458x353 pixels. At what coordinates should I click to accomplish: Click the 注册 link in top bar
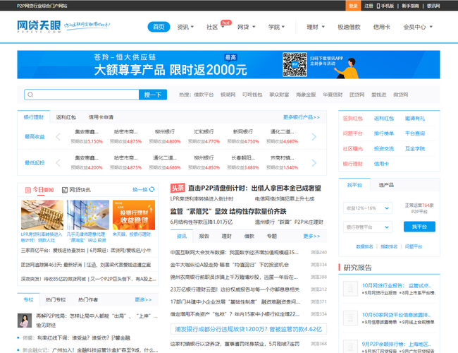click(369, 6)
